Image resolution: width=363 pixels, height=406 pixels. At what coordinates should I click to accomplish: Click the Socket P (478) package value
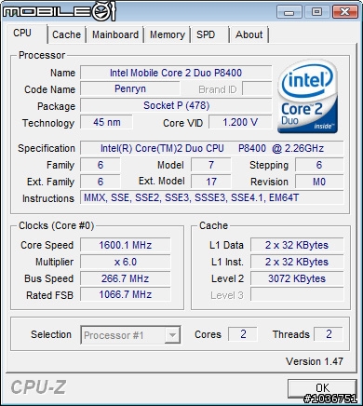176,105
